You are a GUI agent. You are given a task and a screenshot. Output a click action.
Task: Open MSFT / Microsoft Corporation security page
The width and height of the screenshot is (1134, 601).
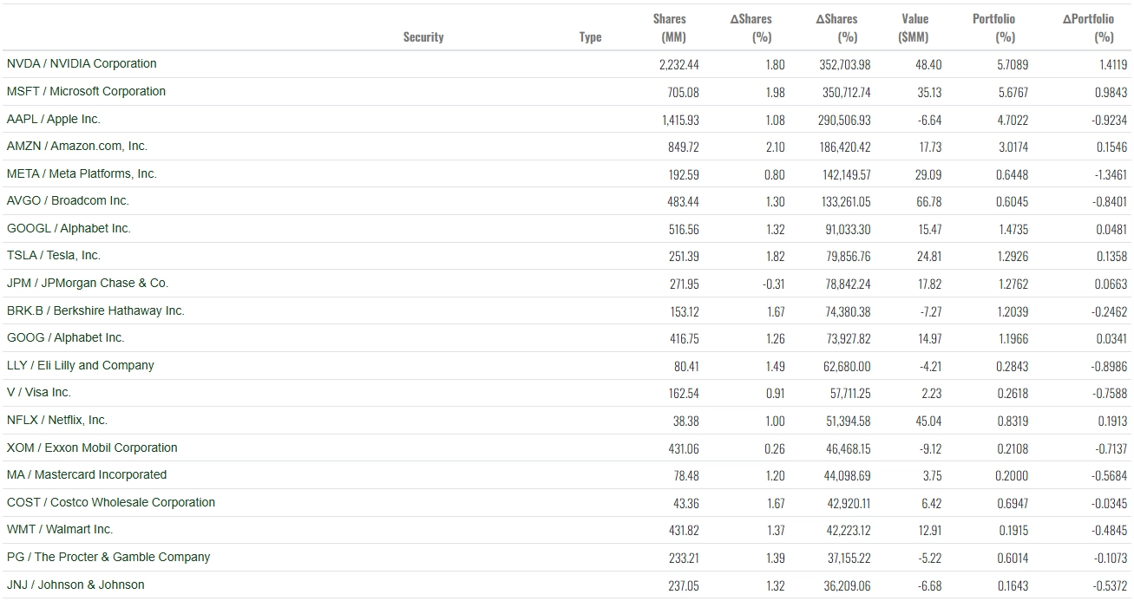click(86, 91)
